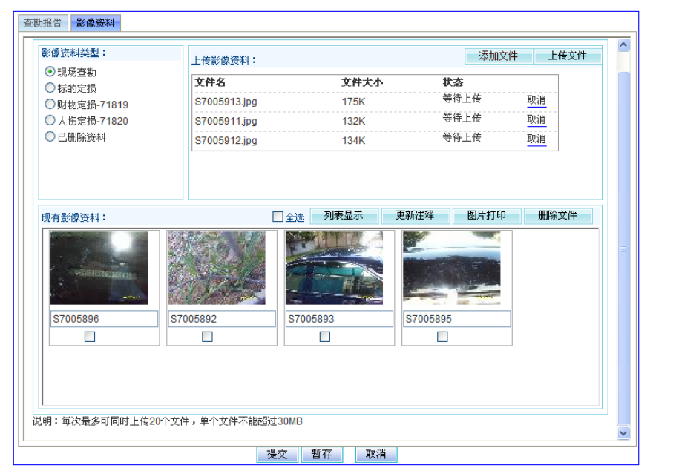Image resolution: width=676 pixels, height=471 pixels.
Task: Click the 提交 submit button
Action: pos(278,454)
